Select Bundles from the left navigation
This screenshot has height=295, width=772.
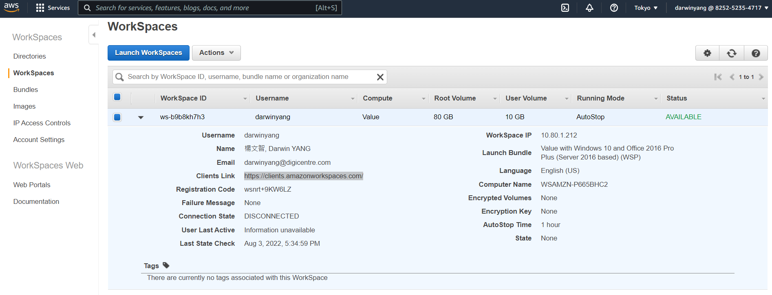25,90
